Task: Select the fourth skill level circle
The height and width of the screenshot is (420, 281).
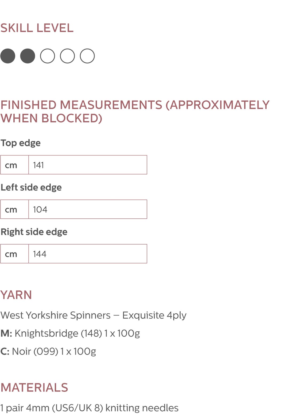Action: [x=67, y=56]
